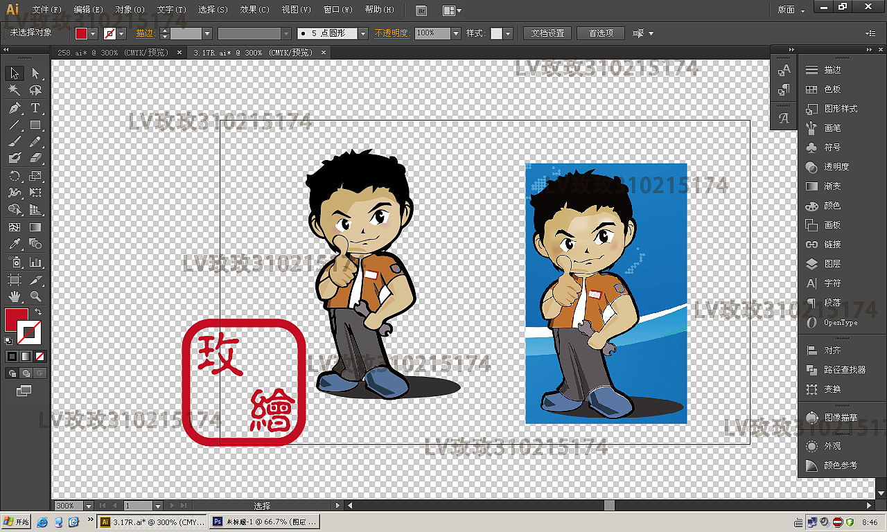Reset default fill and stroke
This screenshot has width=887, height=532.
click(8, 341)
